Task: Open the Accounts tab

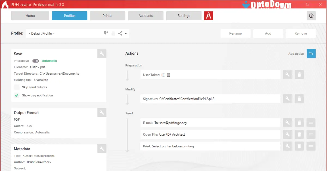Action: click(146, 16)
